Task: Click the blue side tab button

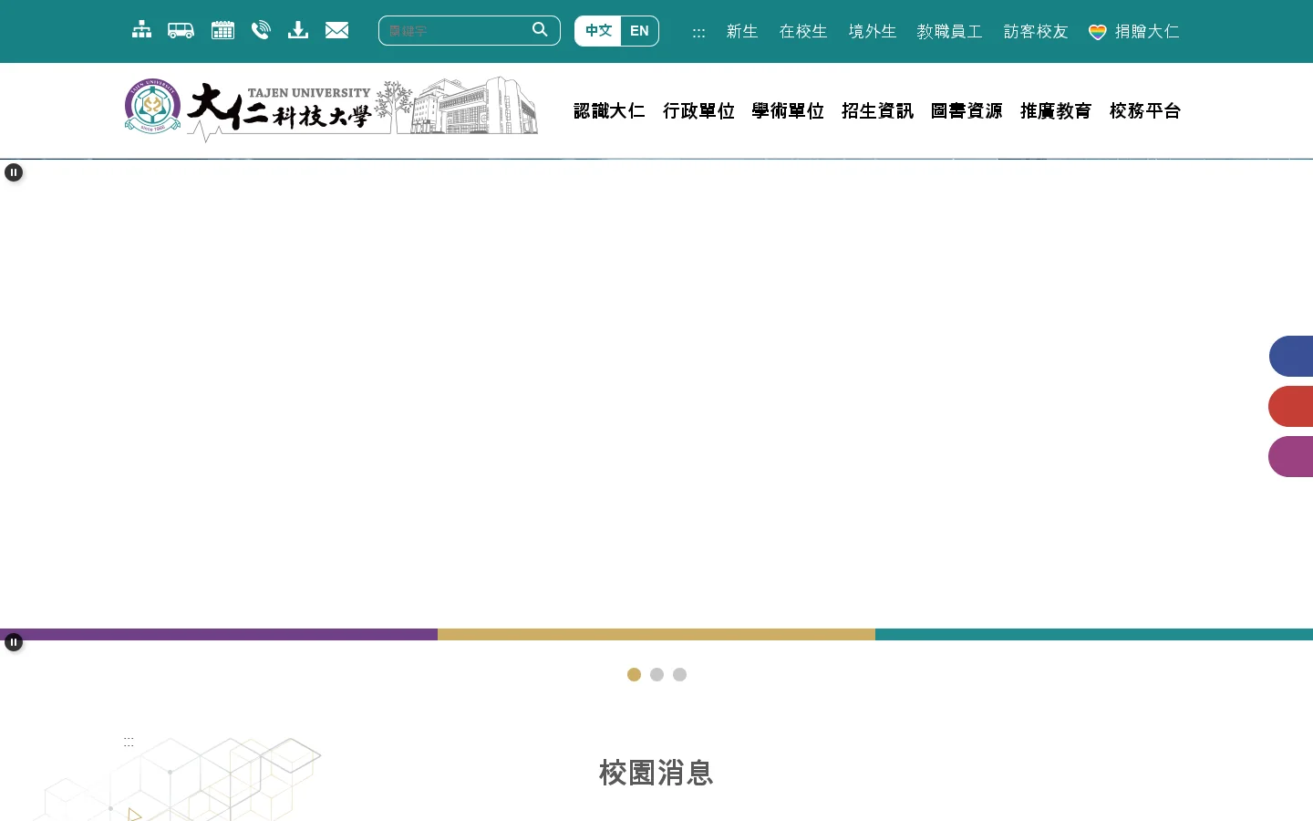Action: click(1292, 356)
